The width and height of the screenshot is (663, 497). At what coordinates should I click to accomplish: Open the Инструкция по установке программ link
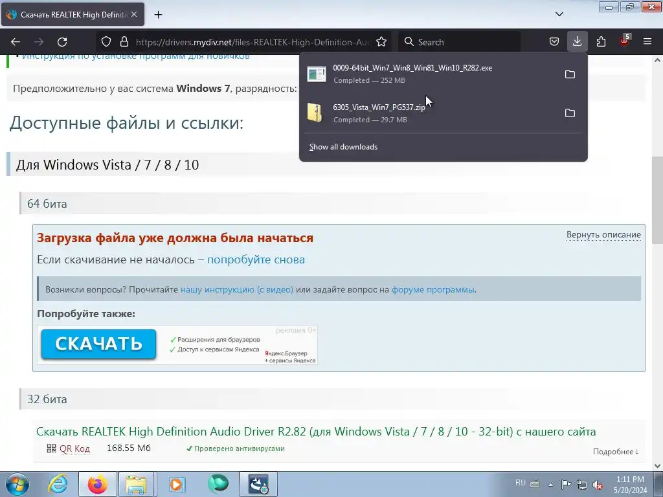pos(135,56)
